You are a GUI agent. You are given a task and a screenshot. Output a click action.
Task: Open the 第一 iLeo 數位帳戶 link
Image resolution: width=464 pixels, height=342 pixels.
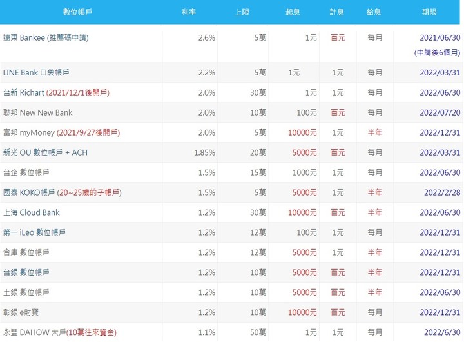[34, 232]
